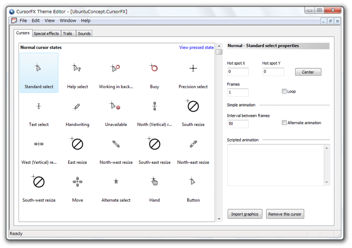Select the Move cursor icon

pyautogui.click(x=77, y=182)
